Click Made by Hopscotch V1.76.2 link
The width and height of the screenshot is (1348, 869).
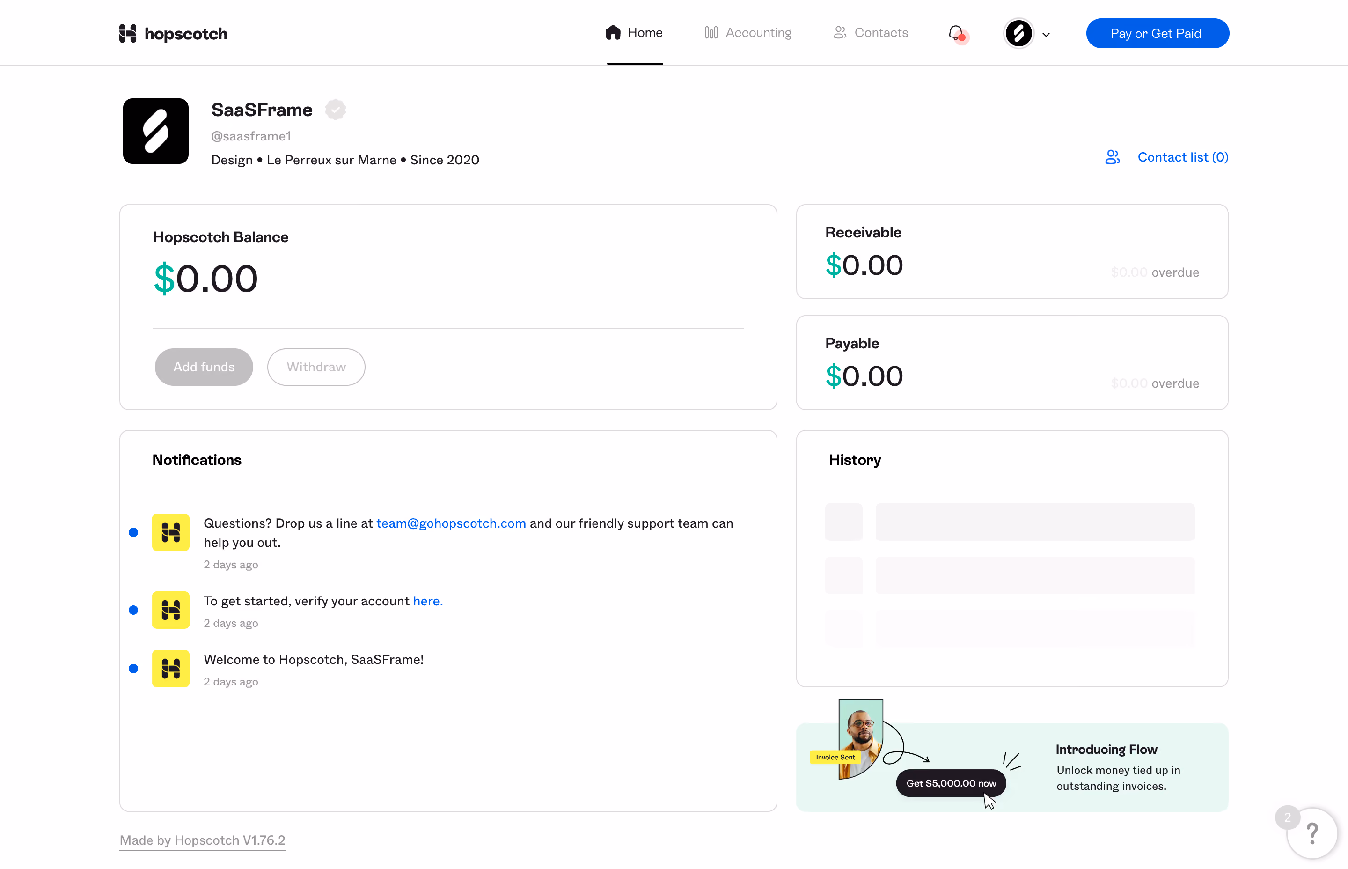(203, 840)
